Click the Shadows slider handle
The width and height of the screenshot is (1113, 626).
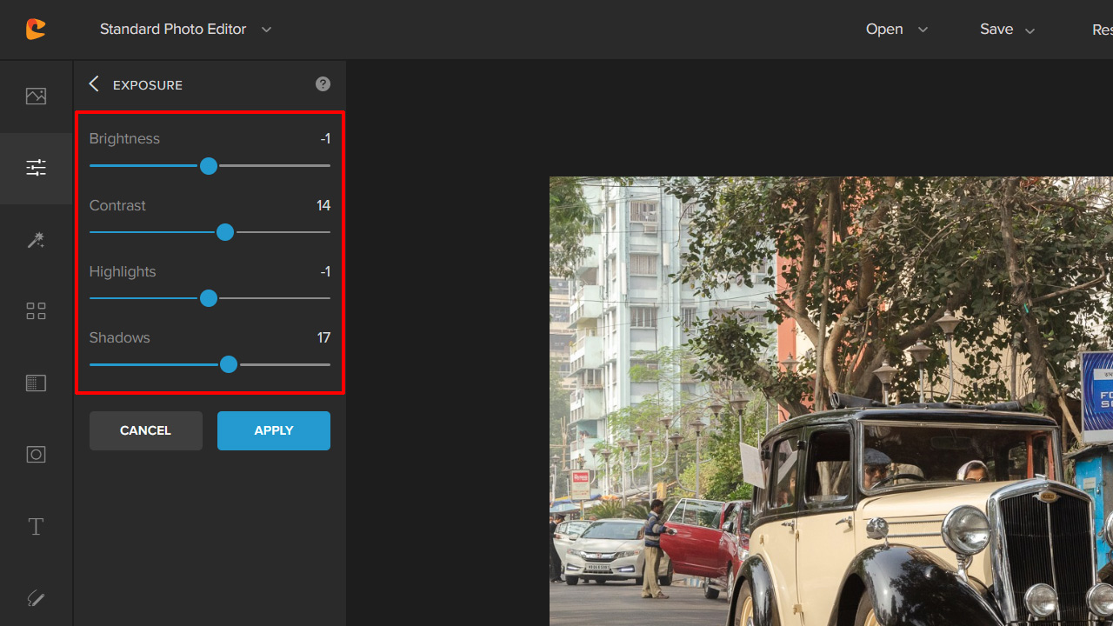coord(229,365)
